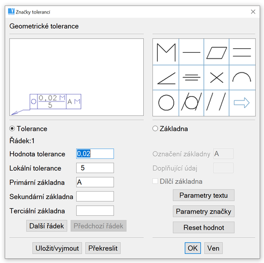
Task: Choose the line profile arc symbol
Action: (x=242, y=78)
